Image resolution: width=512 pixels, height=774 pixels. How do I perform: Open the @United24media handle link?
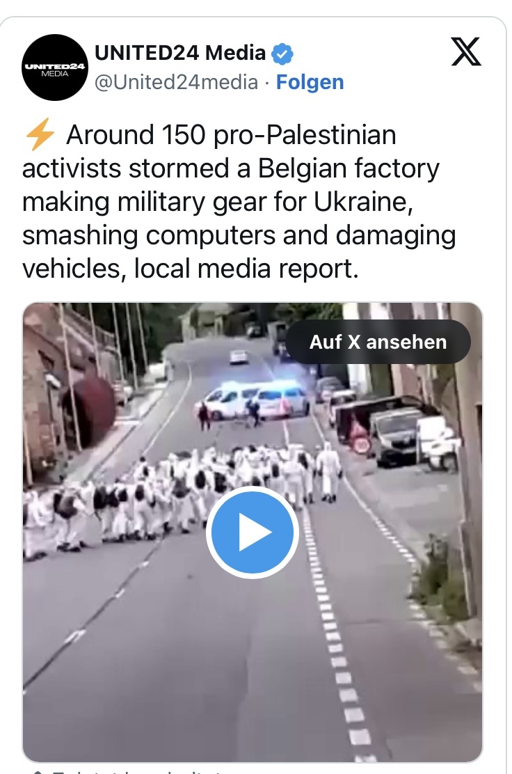coord(176,82)
